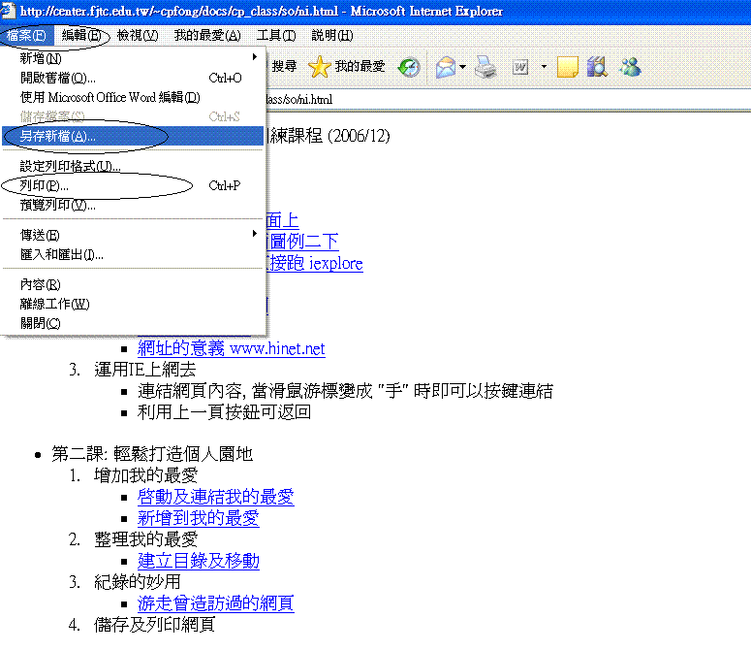Expand the Mail icon dropdown arrow
The image size is (751, 651).
click(x=462, y=67)
